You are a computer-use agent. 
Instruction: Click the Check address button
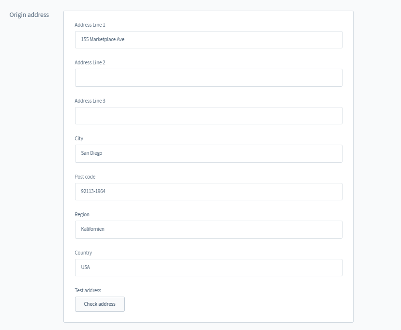[100, 304]
